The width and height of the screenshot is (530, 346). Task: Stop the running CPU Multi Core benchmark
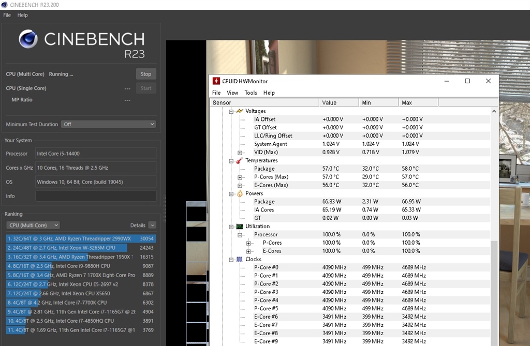tap(145, 73)
